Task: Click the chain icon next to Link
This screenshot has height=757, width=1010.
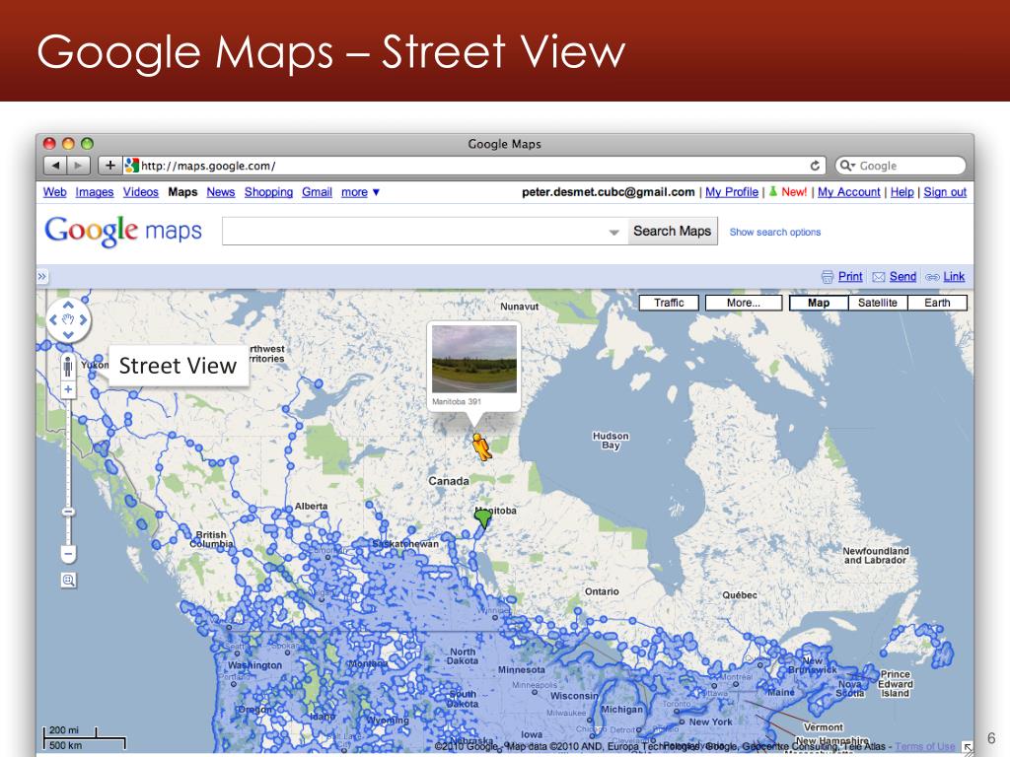Action: [932, 277]
